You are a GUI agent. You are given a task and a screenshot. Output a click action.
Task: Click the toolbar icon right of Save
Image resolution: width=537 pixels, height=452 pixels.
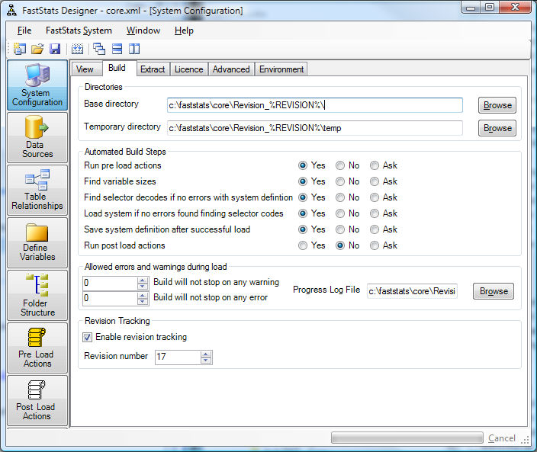click(77, 49)
